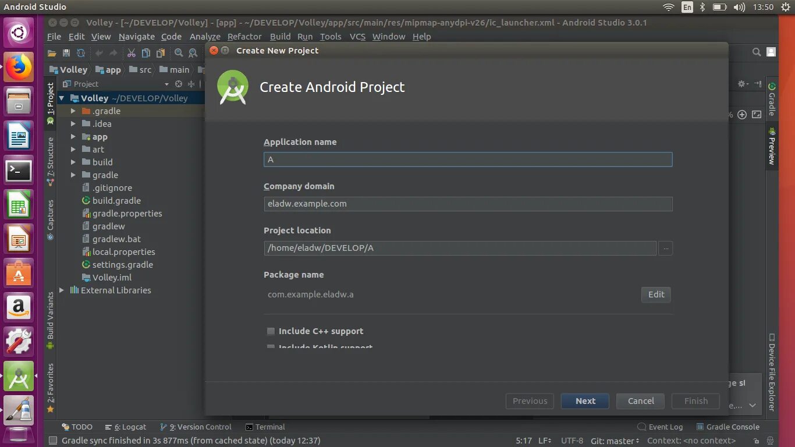Open the Tools menu
This screenshot has height=447, width=795.
tap(331, 36)
